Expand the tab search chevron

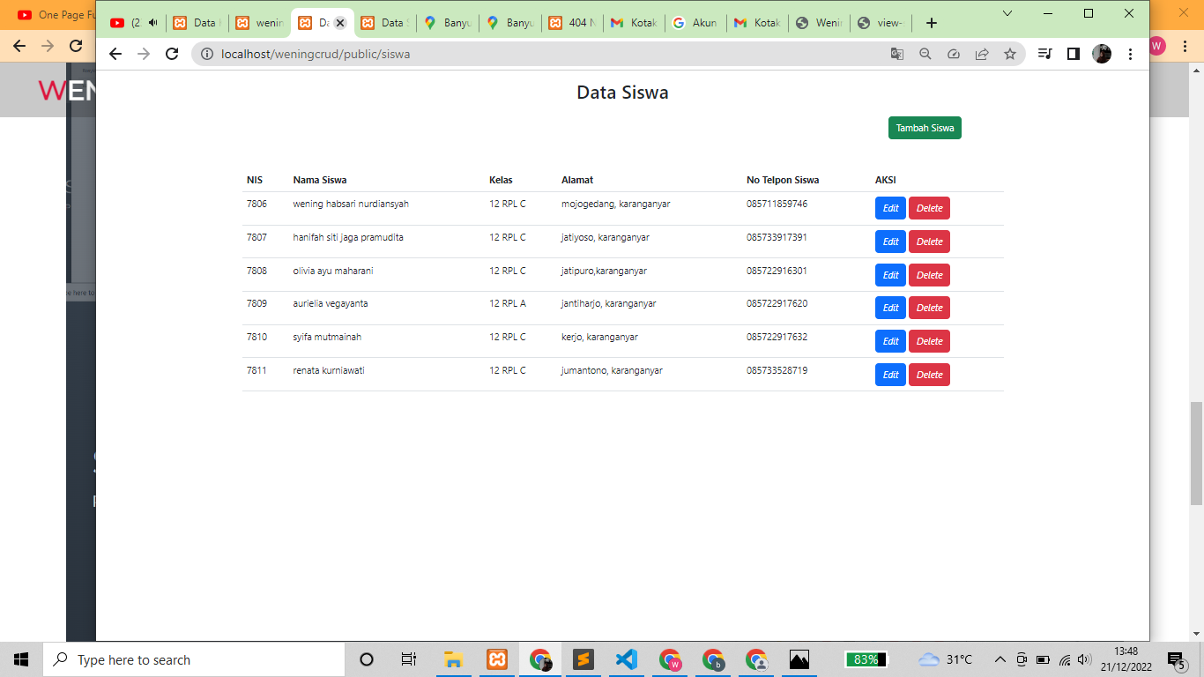point(1007,13)
